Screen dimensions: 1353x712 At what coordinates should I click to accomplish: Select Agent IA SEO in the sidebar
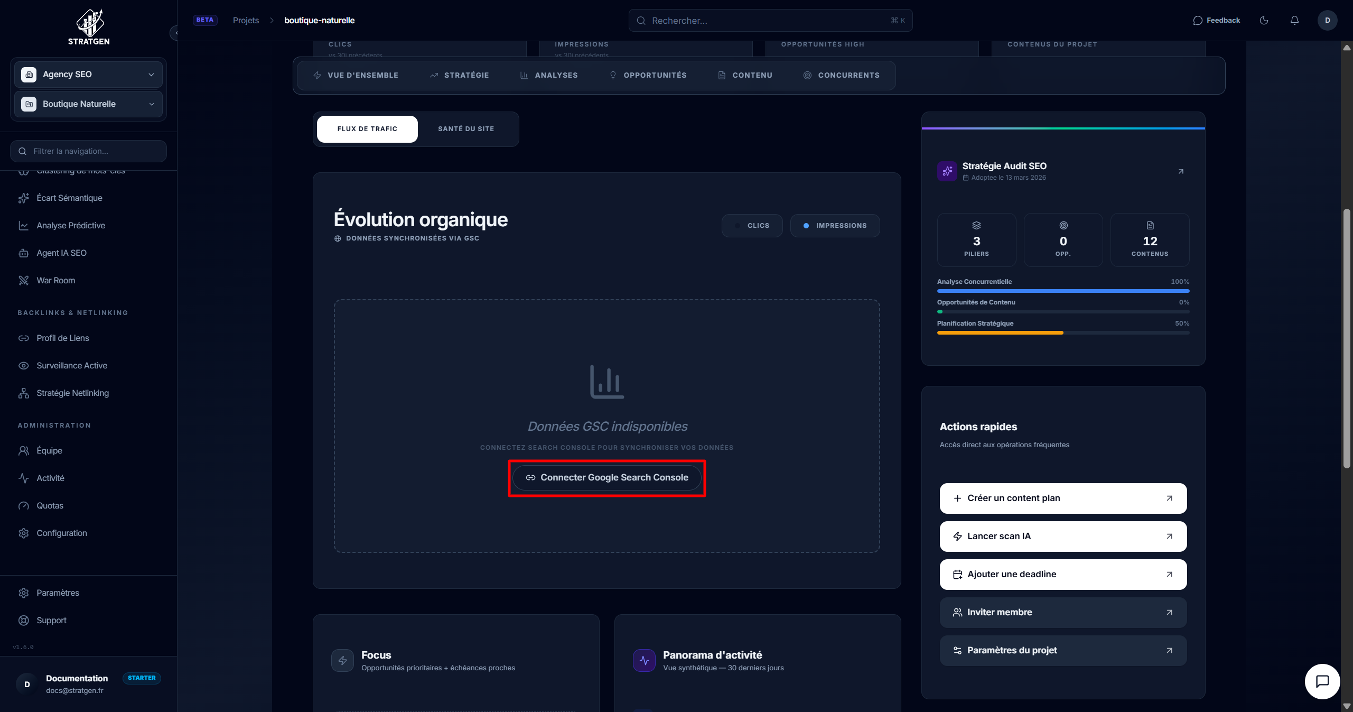[x=61, y=253]
